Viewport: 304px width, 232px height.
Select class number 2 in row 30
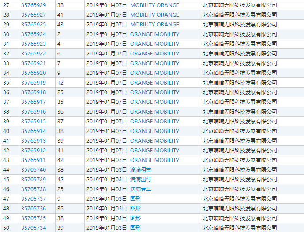point(59,34)
